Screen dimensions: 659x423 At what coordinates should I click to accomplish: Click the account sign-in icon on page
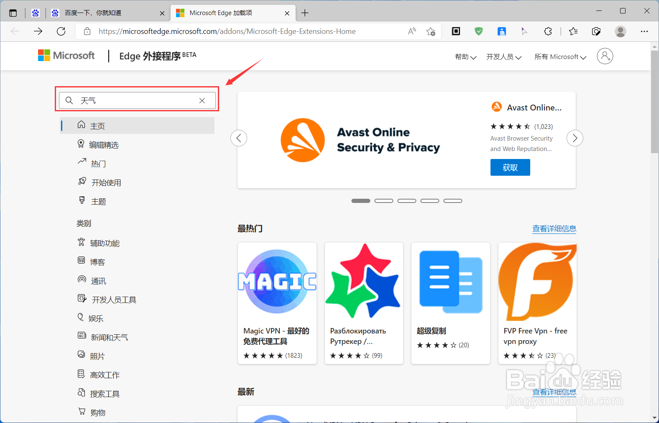point(605,56)
